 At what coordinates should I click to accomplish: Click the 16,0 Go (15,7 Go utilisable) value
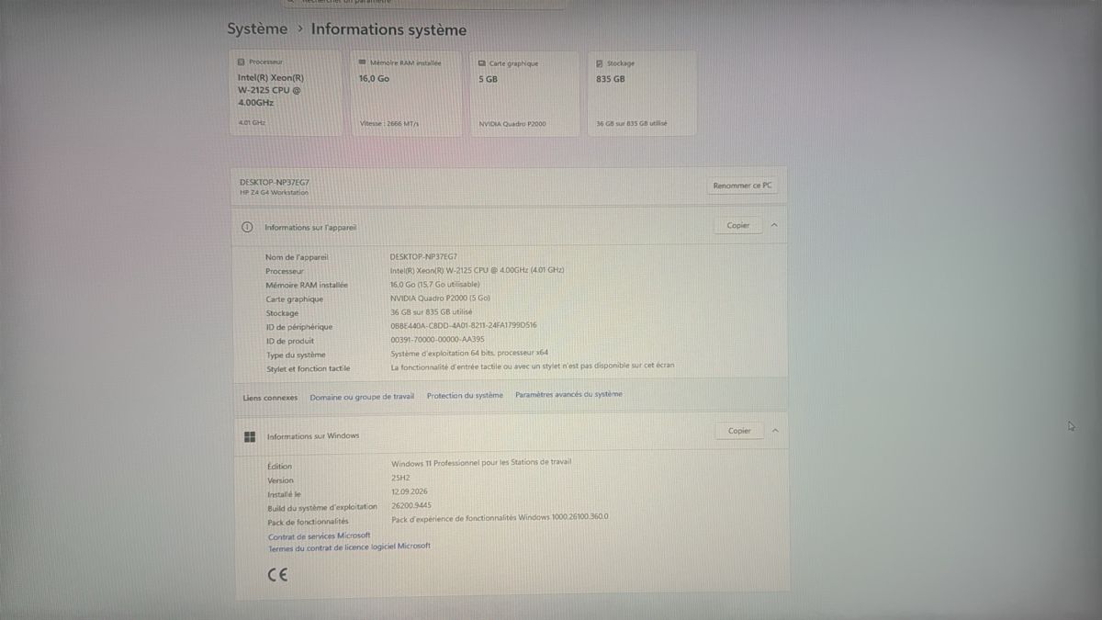click(x=434, y=284)
